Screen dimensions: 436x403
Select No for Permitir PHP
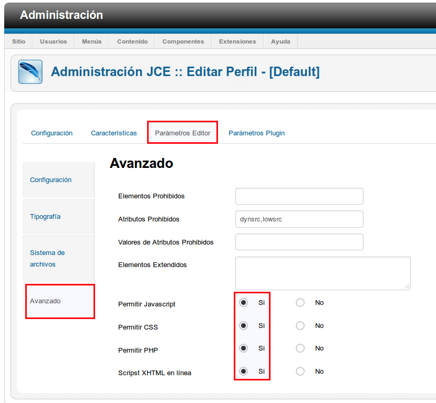[300, 348]
